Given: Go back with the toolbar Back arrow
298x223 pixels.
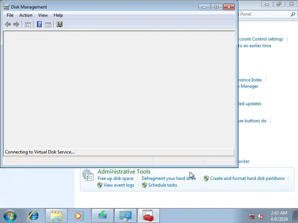Looking at the screenshot, I should [x=8, y=24].
